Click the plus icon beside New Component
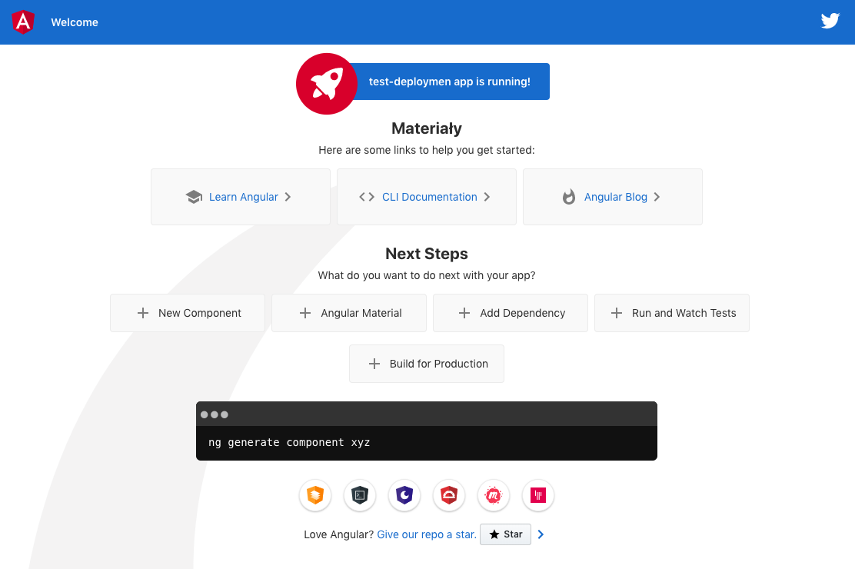 [143, 313]
